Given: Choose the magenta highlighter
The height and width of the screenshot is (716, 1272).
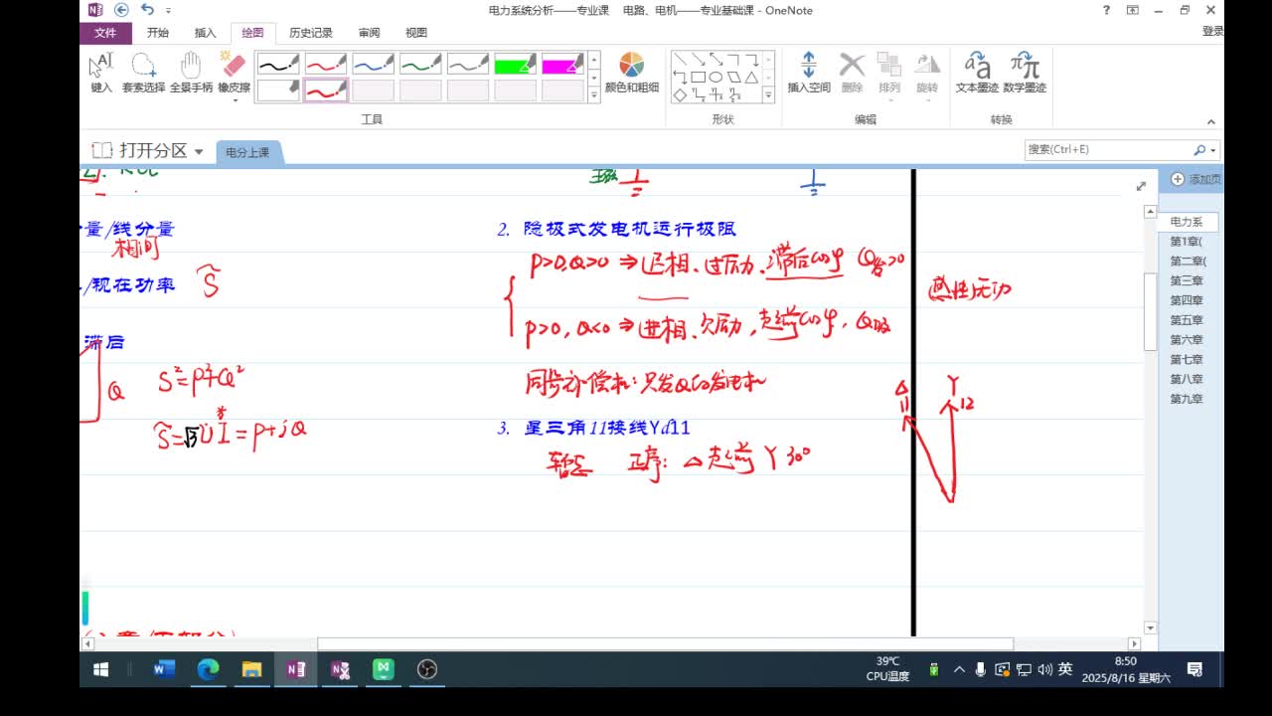Looking at the screenshot, I should pos(563,65).
